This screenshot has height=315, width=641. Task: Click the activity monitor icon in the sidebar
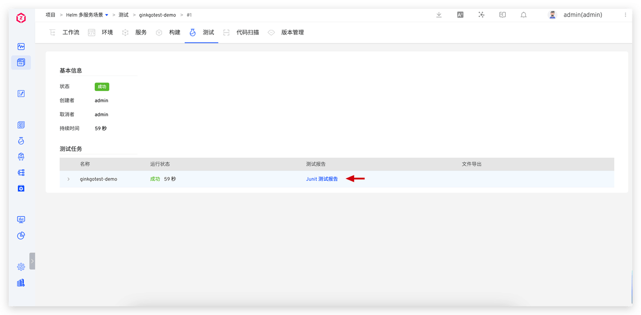(21, 46)
